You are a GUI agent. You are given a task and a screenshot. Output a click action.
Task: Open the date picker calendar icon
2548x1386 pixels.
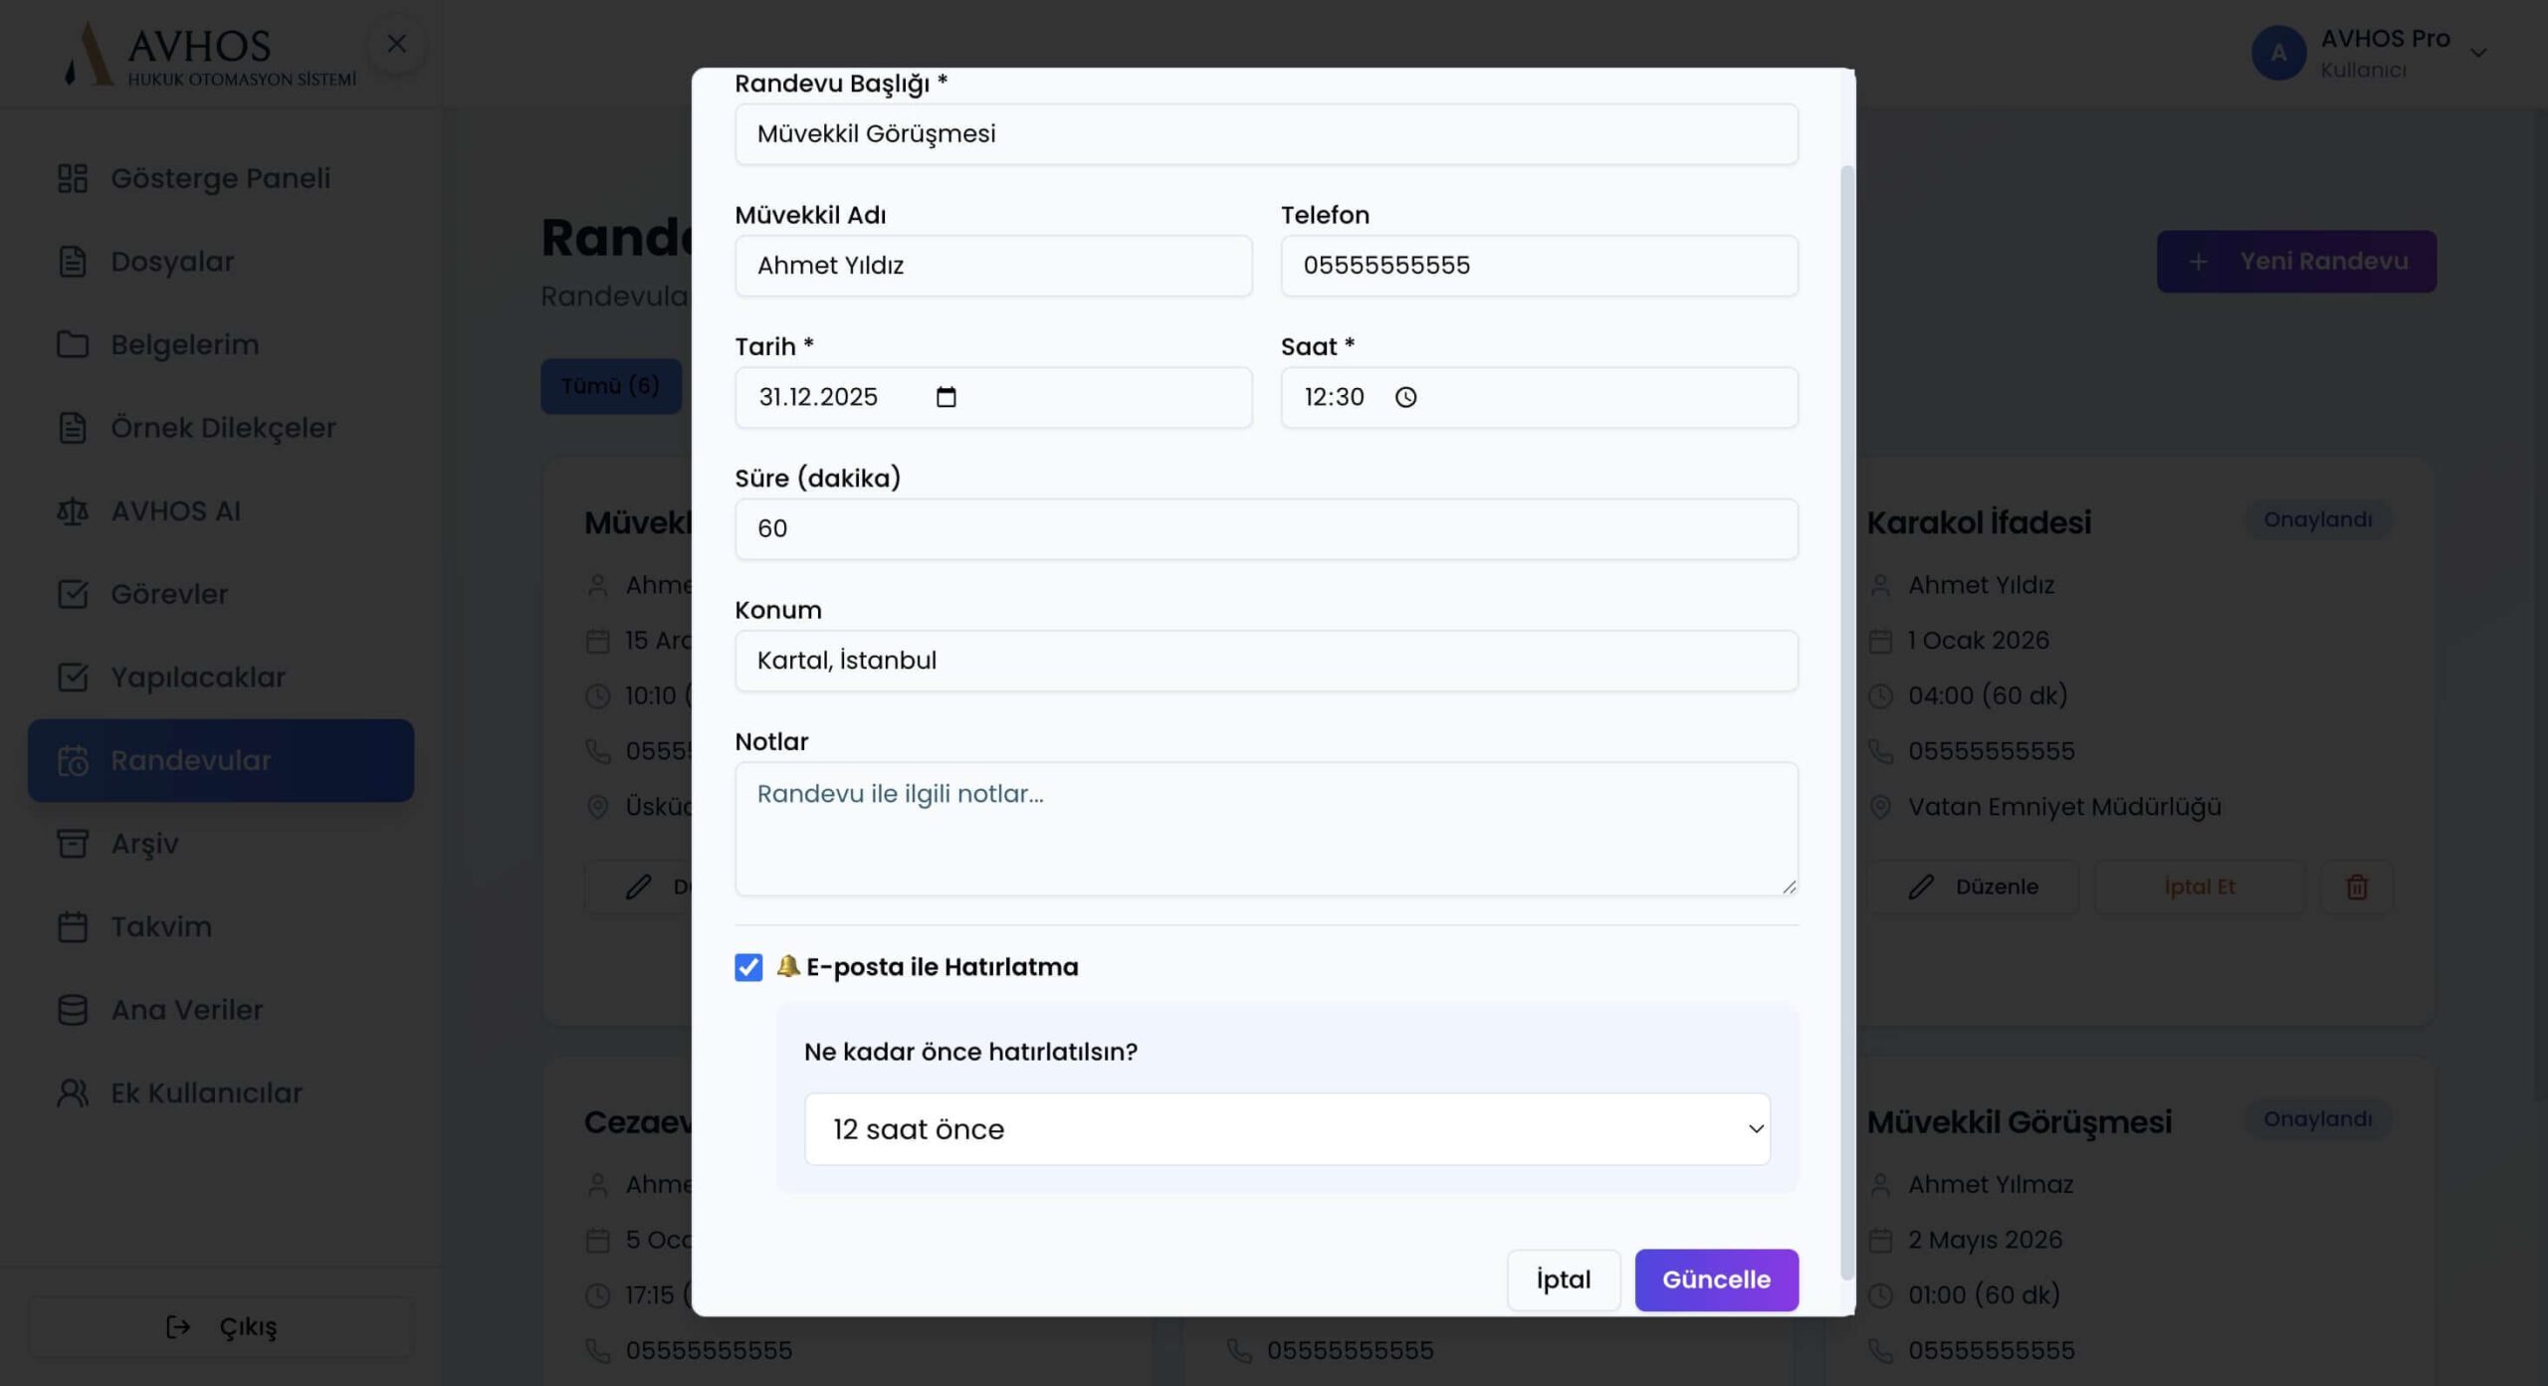pyautogui.click(x=946, y=397)
